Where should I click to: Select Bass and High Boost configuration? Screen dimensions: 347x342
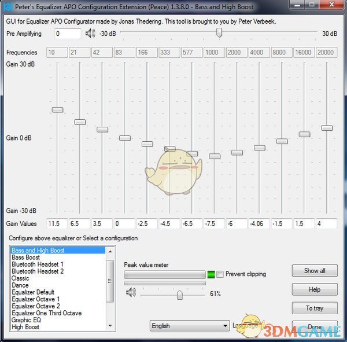pyautogui.click(x=58, y=251)
